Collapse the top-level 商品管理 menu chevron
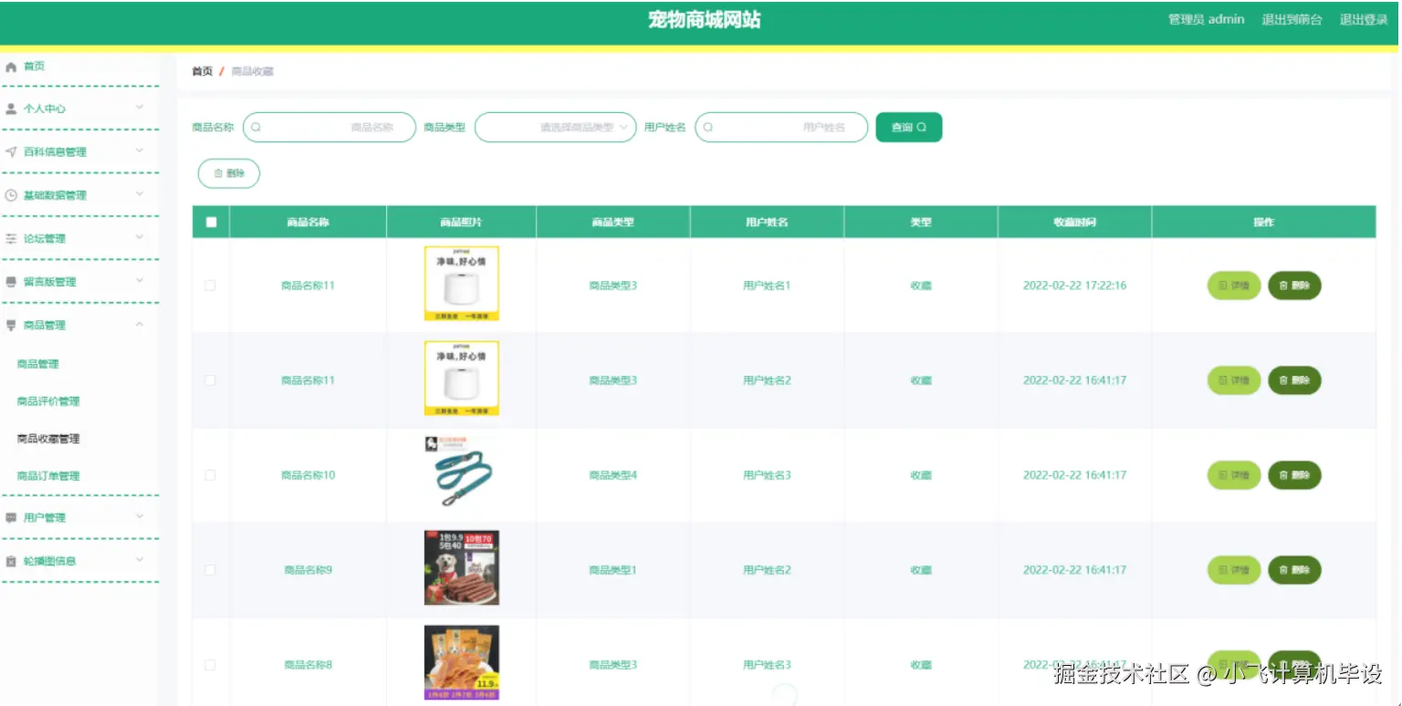The image size is (1402, 706). [140, 324]
